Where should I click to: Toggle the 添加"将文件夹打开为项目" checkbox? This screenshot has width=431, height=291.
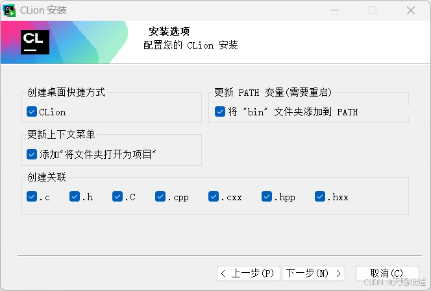point(32,154)
